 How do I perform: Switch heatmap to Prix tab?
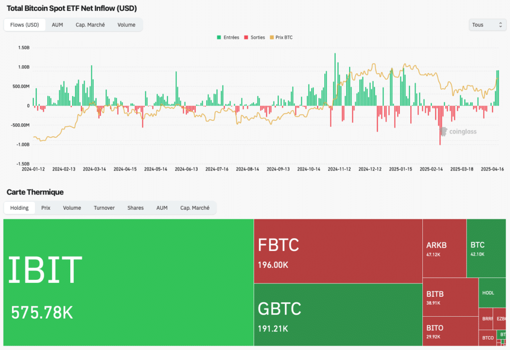[x=45, y=208]
